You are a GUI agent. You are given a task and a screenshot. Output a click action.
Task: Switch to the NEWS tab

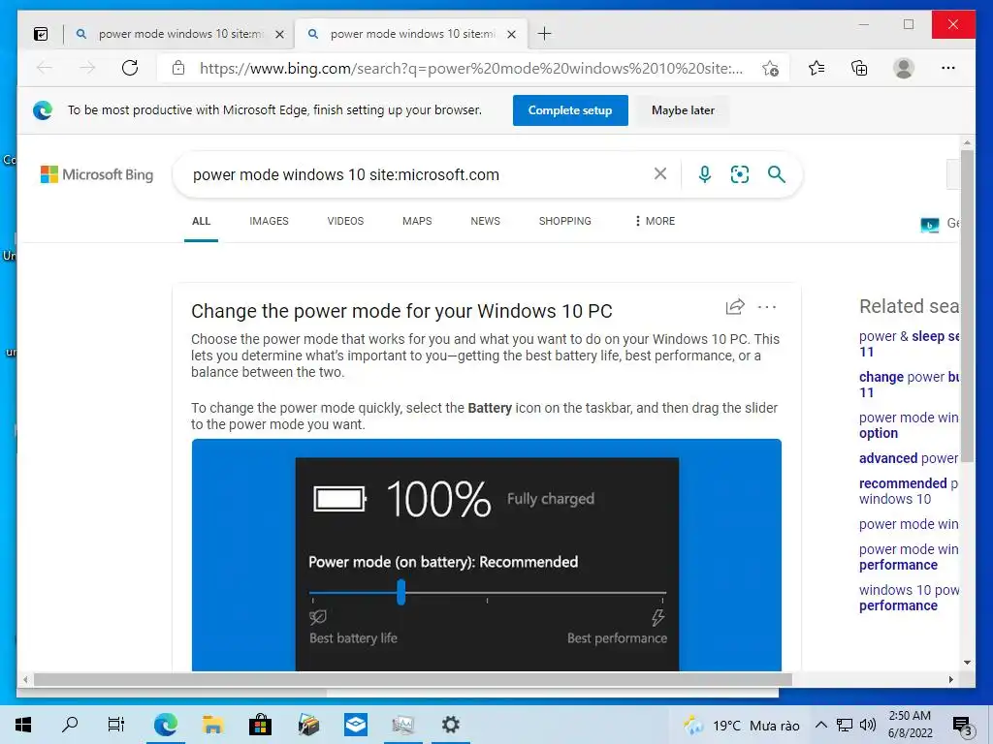click(x=485, y=221)
